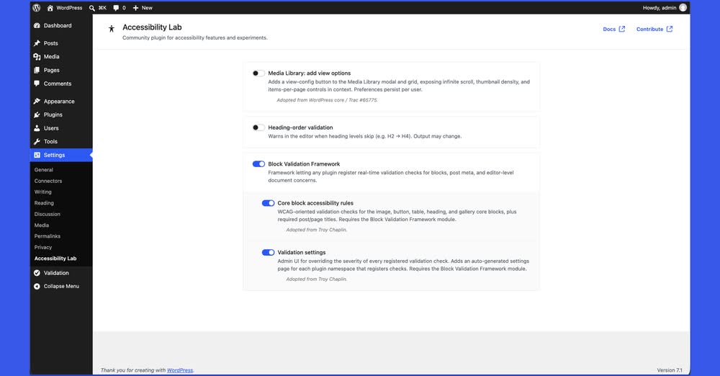Click the Tools wrench icon

click(37, 142)
